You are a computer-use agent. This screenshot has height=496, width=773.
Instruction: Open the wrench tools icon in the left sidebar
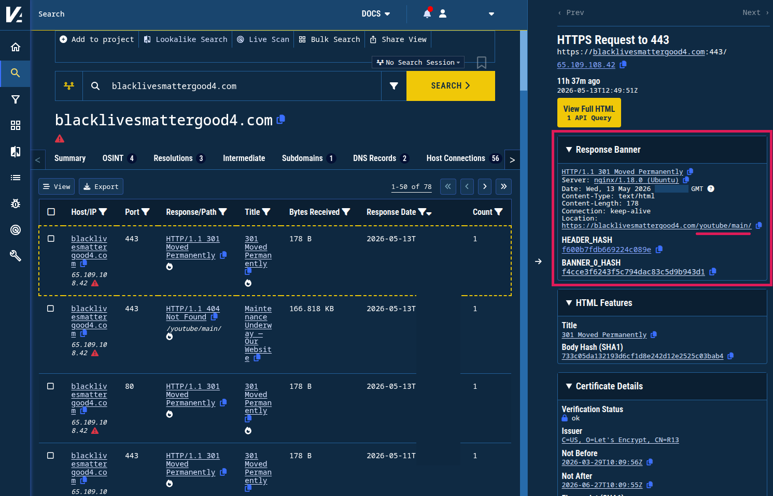click(16, 255)
